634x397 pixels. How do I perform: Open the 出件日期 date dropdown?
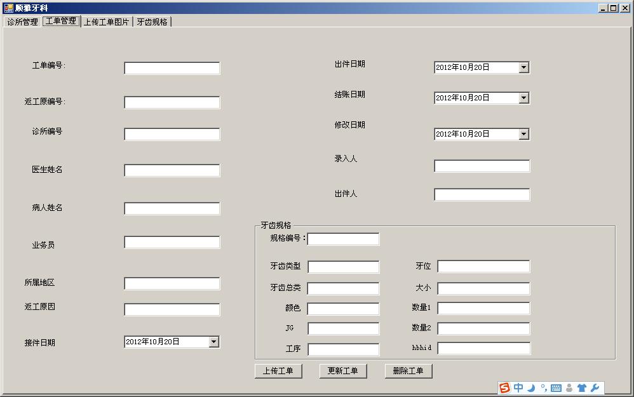(523, 67)
